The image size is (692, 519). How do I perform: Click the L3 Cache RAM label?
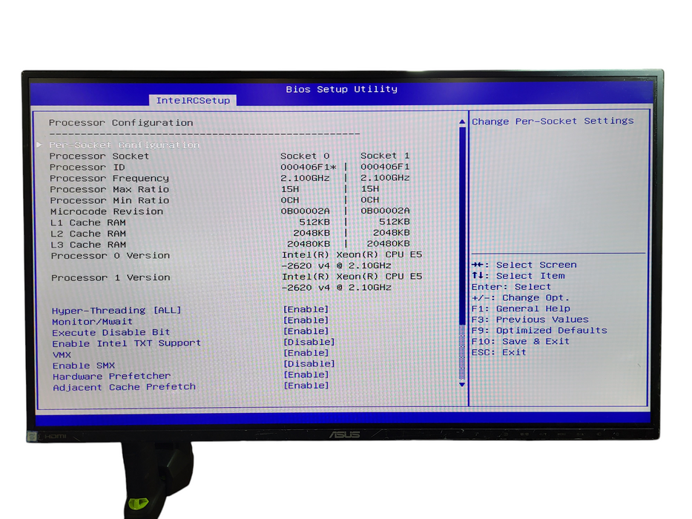coord(88,245)
